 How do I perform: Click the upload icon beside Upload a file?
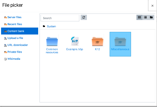pos(5,38)
